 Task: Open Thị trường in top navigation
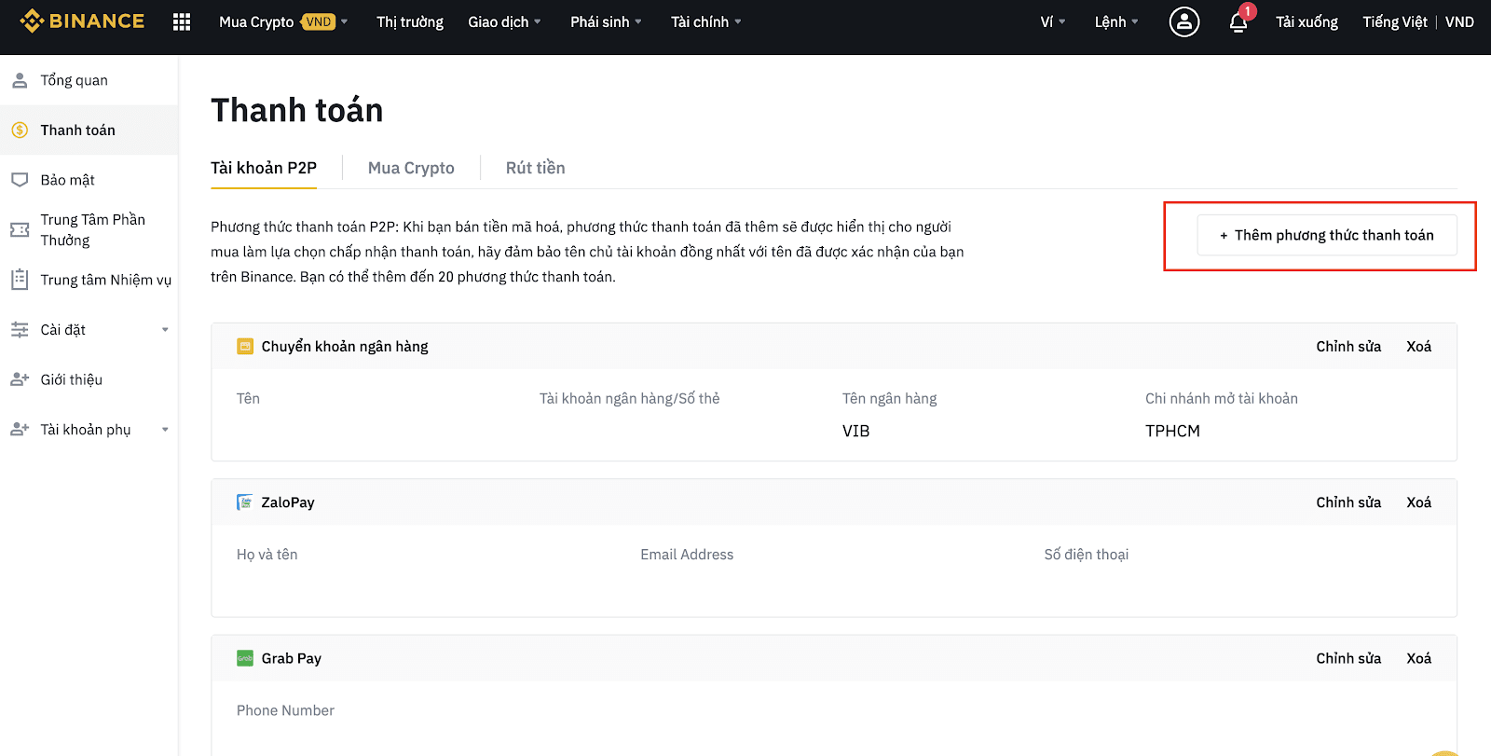pos(410,21)
